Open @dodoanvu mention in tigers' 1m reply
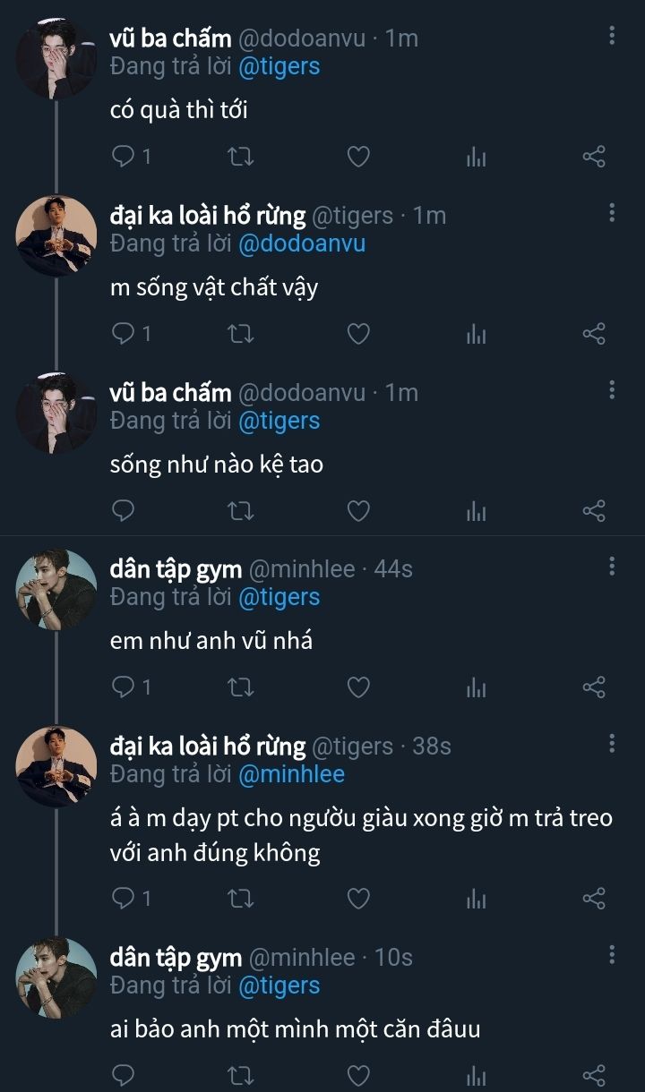Image resolution: width=645 pixels, height=1092 pixels. point(302,243)
